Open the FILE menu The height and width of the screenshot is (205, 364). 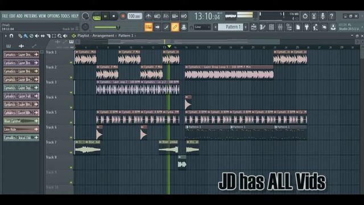pos(5,16)
